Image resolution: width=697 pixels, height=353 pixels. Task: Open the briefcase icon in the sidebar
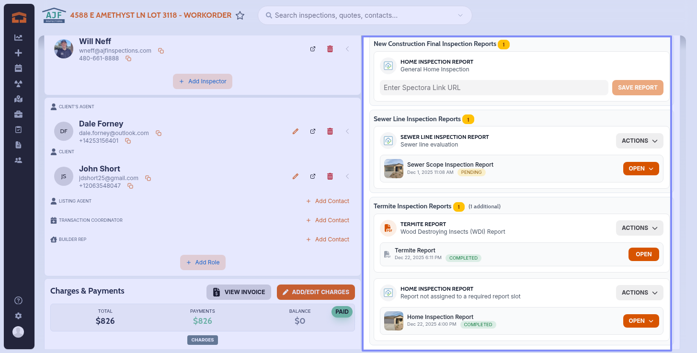click(x=18, y=114)
